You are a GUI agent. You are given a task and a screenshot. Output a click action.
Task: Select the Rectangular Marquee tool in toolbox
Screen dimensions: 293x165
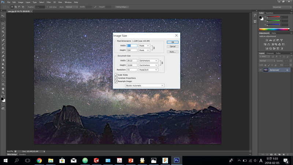point(3,20)
